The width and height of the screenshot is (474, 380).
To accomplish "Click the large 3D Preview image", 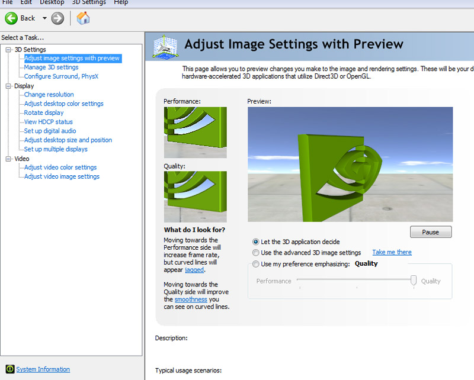I will tap(350, 165).
